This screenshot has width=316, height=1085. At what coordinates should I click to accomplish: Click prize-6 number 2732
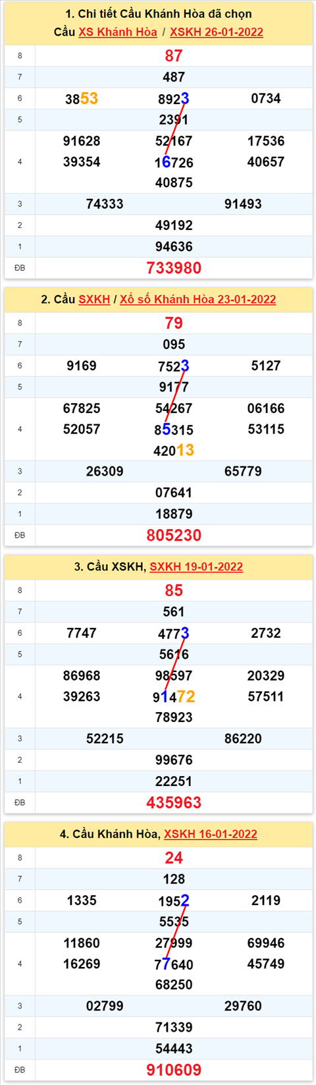pyautogui.click(x=266, y=634)
